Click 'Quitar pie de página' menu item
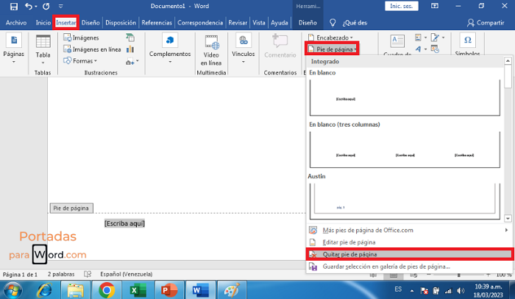Image resolution: width=515 pixels, height=299 pixels. pyautogui.click(x=409, y=254)
